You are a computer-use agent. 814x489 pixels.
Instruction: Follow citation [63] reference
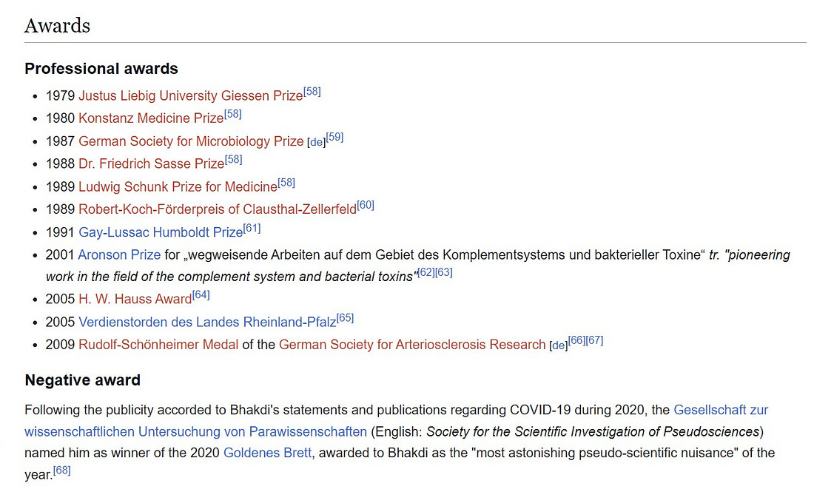pos(444,272)
